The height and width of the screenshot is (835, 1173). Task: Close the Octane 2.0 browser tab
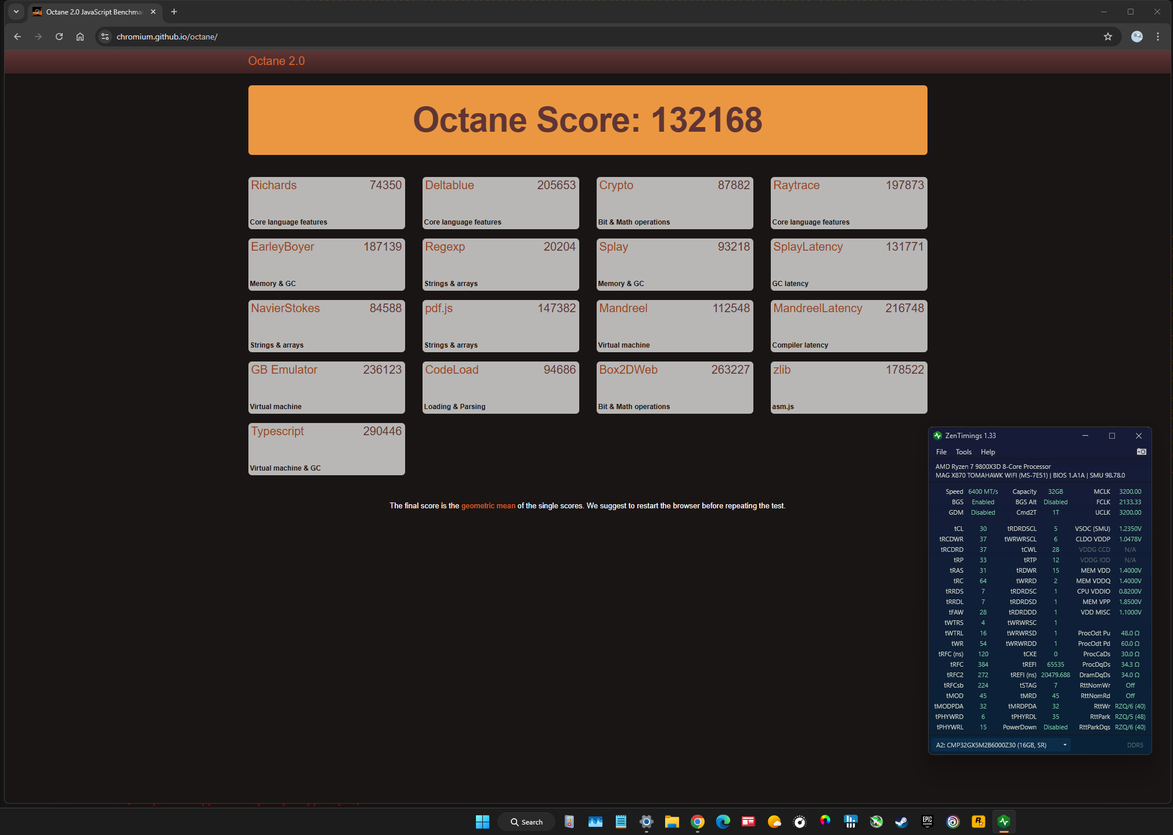(x=153, y=12)
